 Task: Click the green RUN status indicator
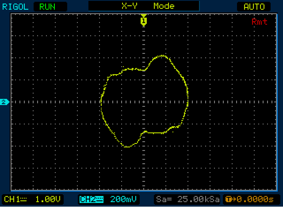pos(47,7)
